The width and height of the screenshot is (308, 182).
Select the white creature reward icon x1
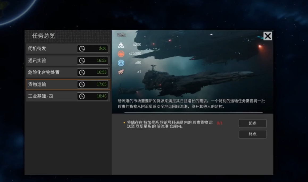coord(121,72)
